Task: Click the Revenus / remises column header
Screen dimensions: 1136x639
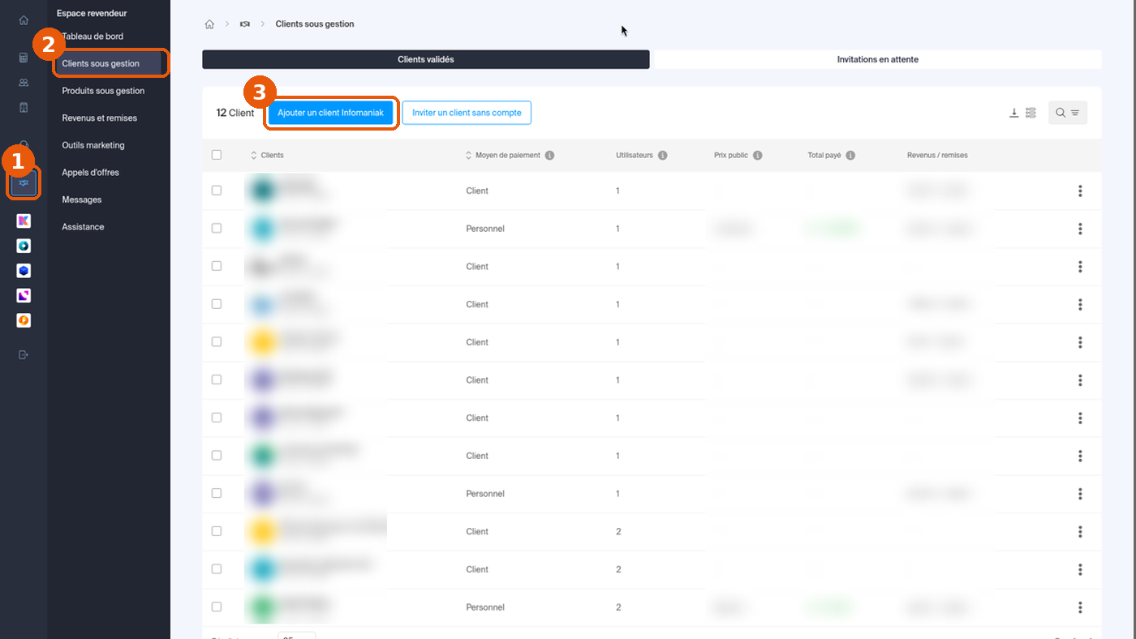Action: pos(937,155)
